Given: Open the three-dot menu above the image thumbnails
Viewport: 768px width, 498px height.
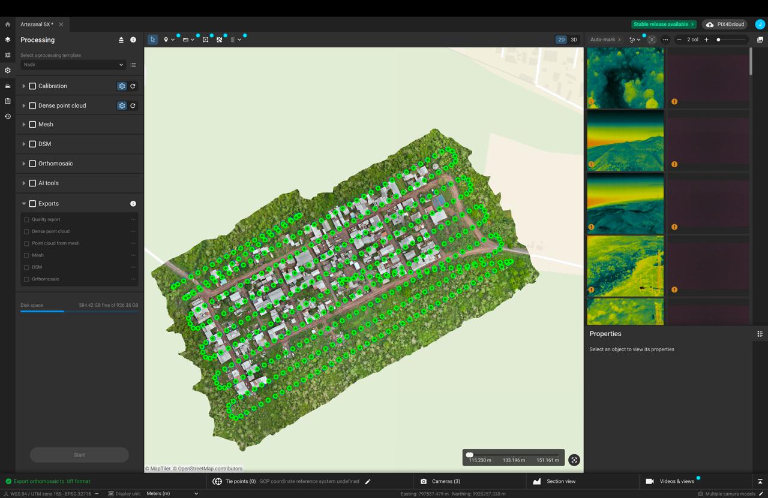Looking at the screenshot, I should click(x=665, y=40).
